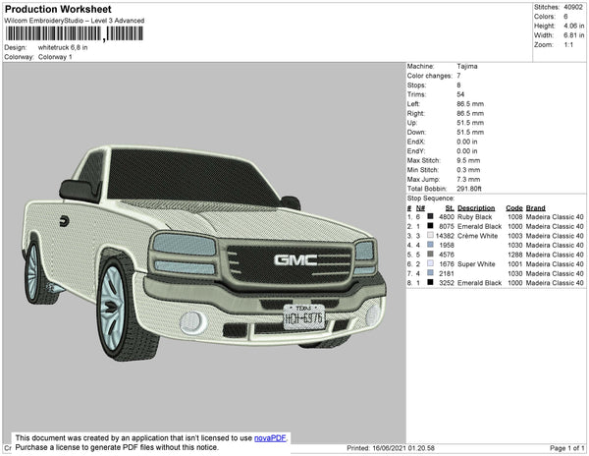Viewport: 589px width, 456px height.
Task: Select the 'Colorway 1' value
Action: pyautogui.click(x=55, y=57)
